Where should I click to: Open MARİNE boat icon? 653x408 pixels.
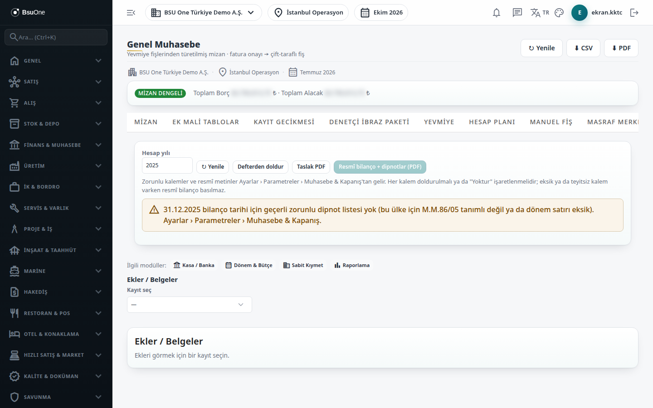point(15,271)
